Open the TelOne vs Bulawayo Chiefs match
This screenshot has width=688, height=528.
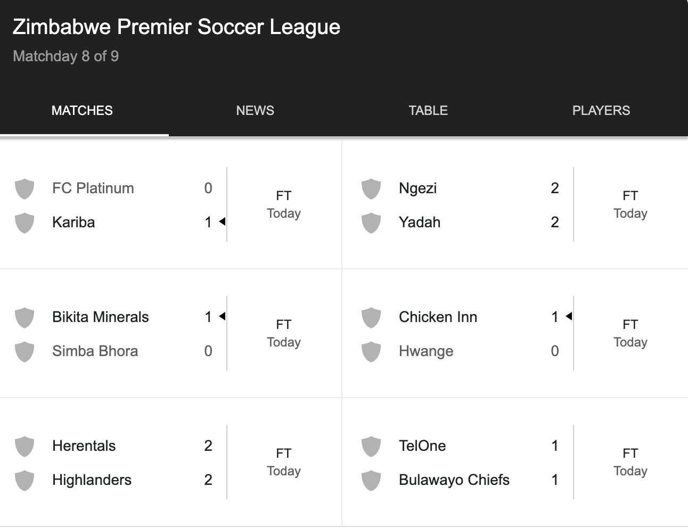514,462
